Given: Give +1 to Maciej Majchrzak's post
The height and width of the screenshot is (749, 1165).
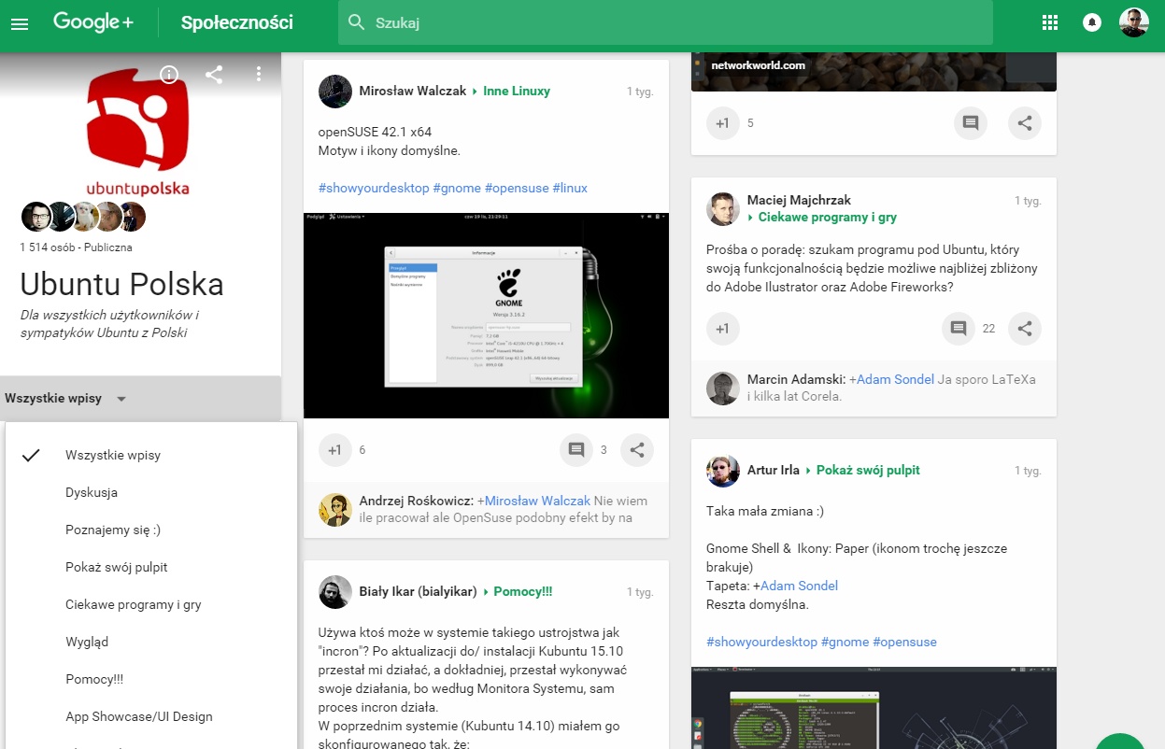Looking at the screenshot, I should click(722, 329).
